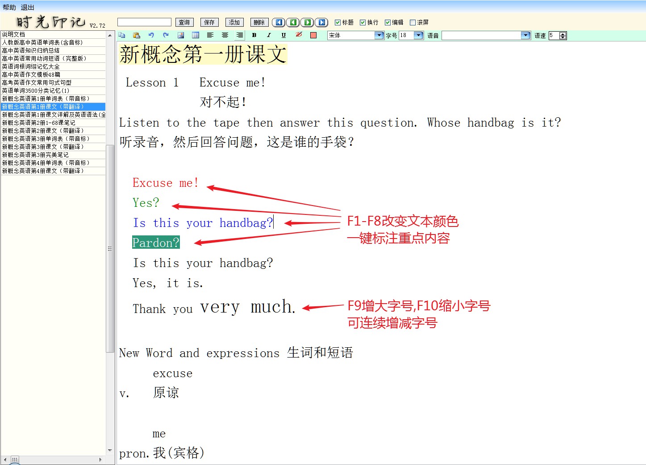This screenshot has height=465, width=646.
Task: Click the line Thank you very much.
Action: [214, 307]
